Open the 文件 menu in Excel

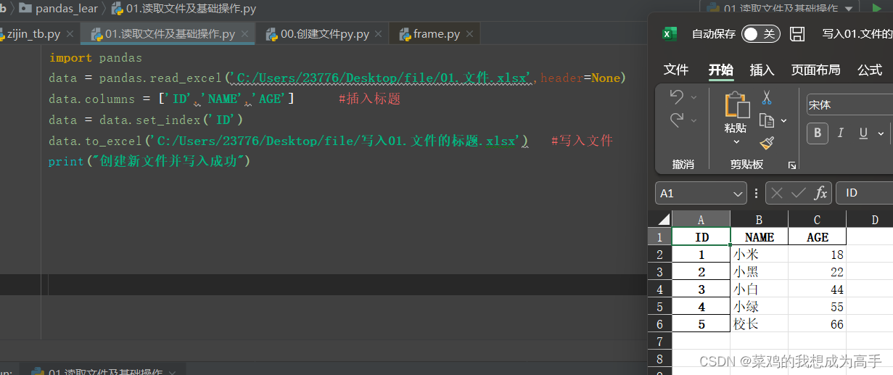(x=676, y=70)
